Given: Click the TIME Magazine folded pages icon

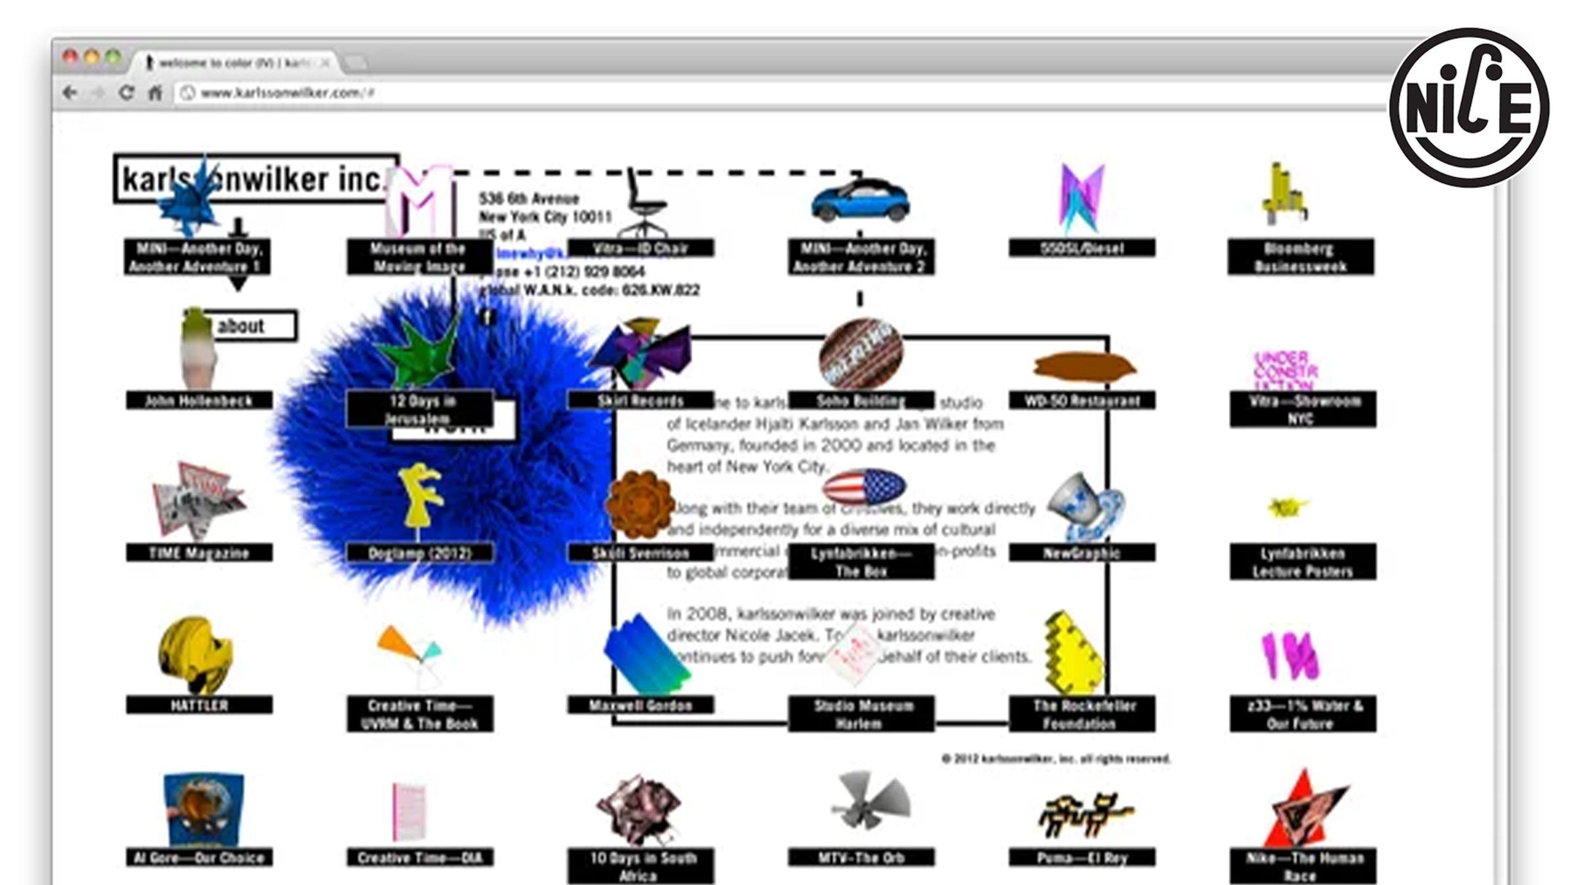Looking at the screenshot, I should (x=198, y=501).
